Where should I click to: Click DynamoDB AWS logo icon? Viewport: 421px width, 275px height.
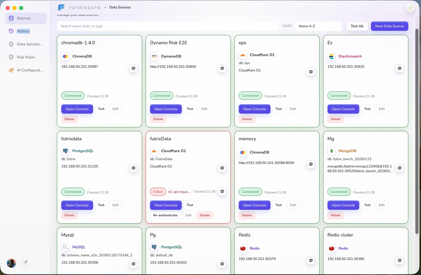(x=154, y=56)
